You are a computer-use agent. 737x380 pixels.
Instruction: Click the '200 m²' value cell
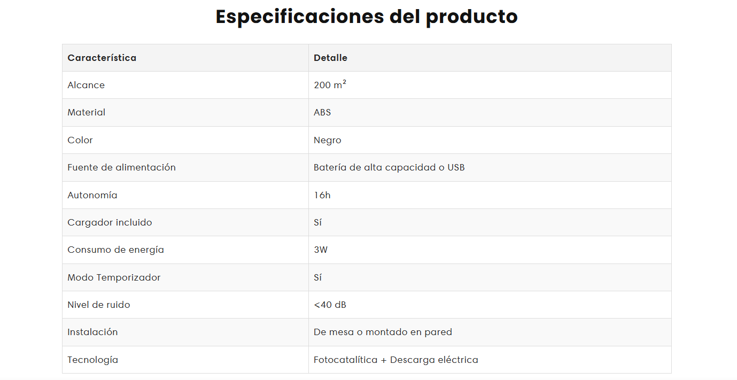(330, 85)
